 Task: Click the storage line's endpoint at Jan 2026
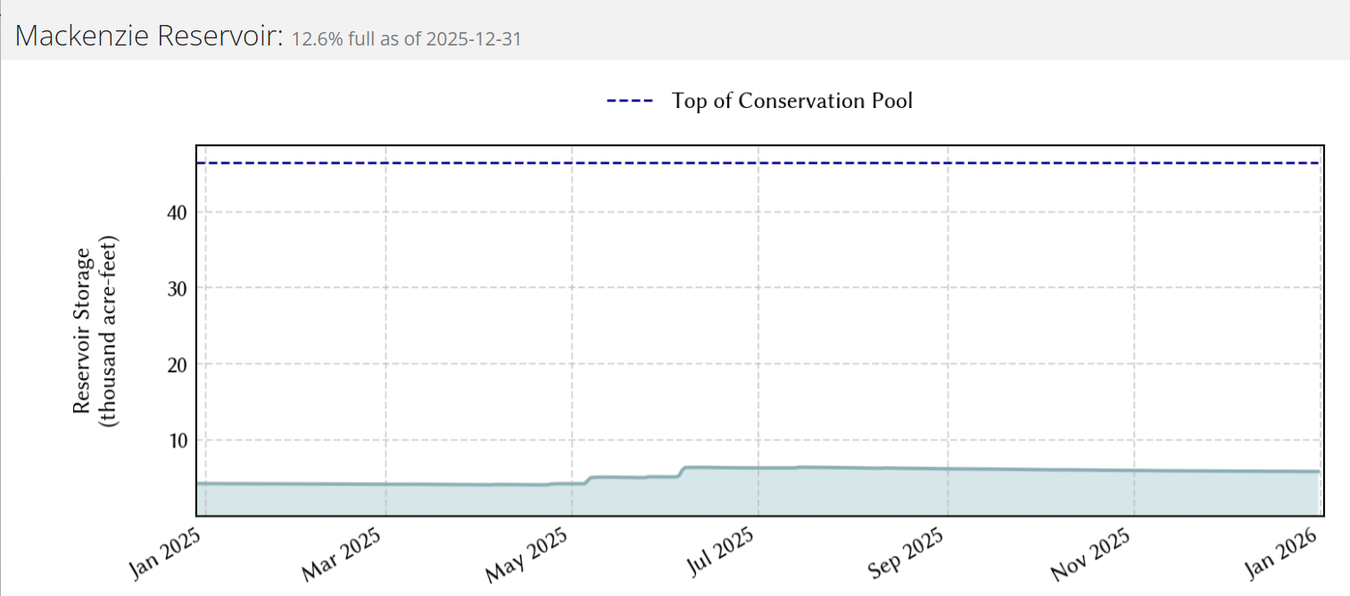pyautogui.click(x=1318, y=472)
